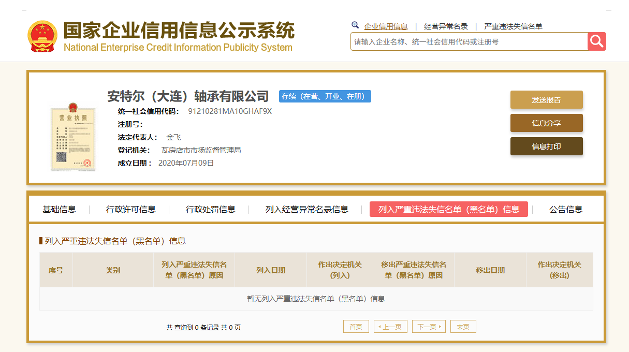Open the 列入经营异常名录信息 tab
This screenshot has width=629, height=352.
pos(307,209)
